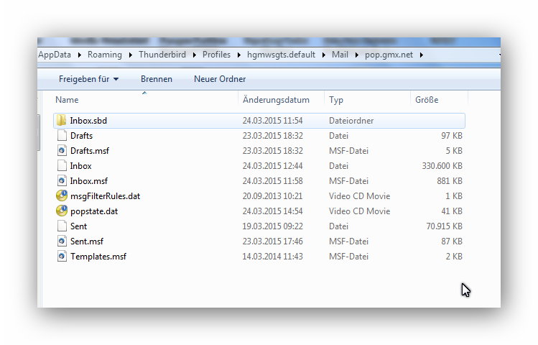Click pop.gmx.net breadcrumb segment
538x345 pixels.
point(389,55)
